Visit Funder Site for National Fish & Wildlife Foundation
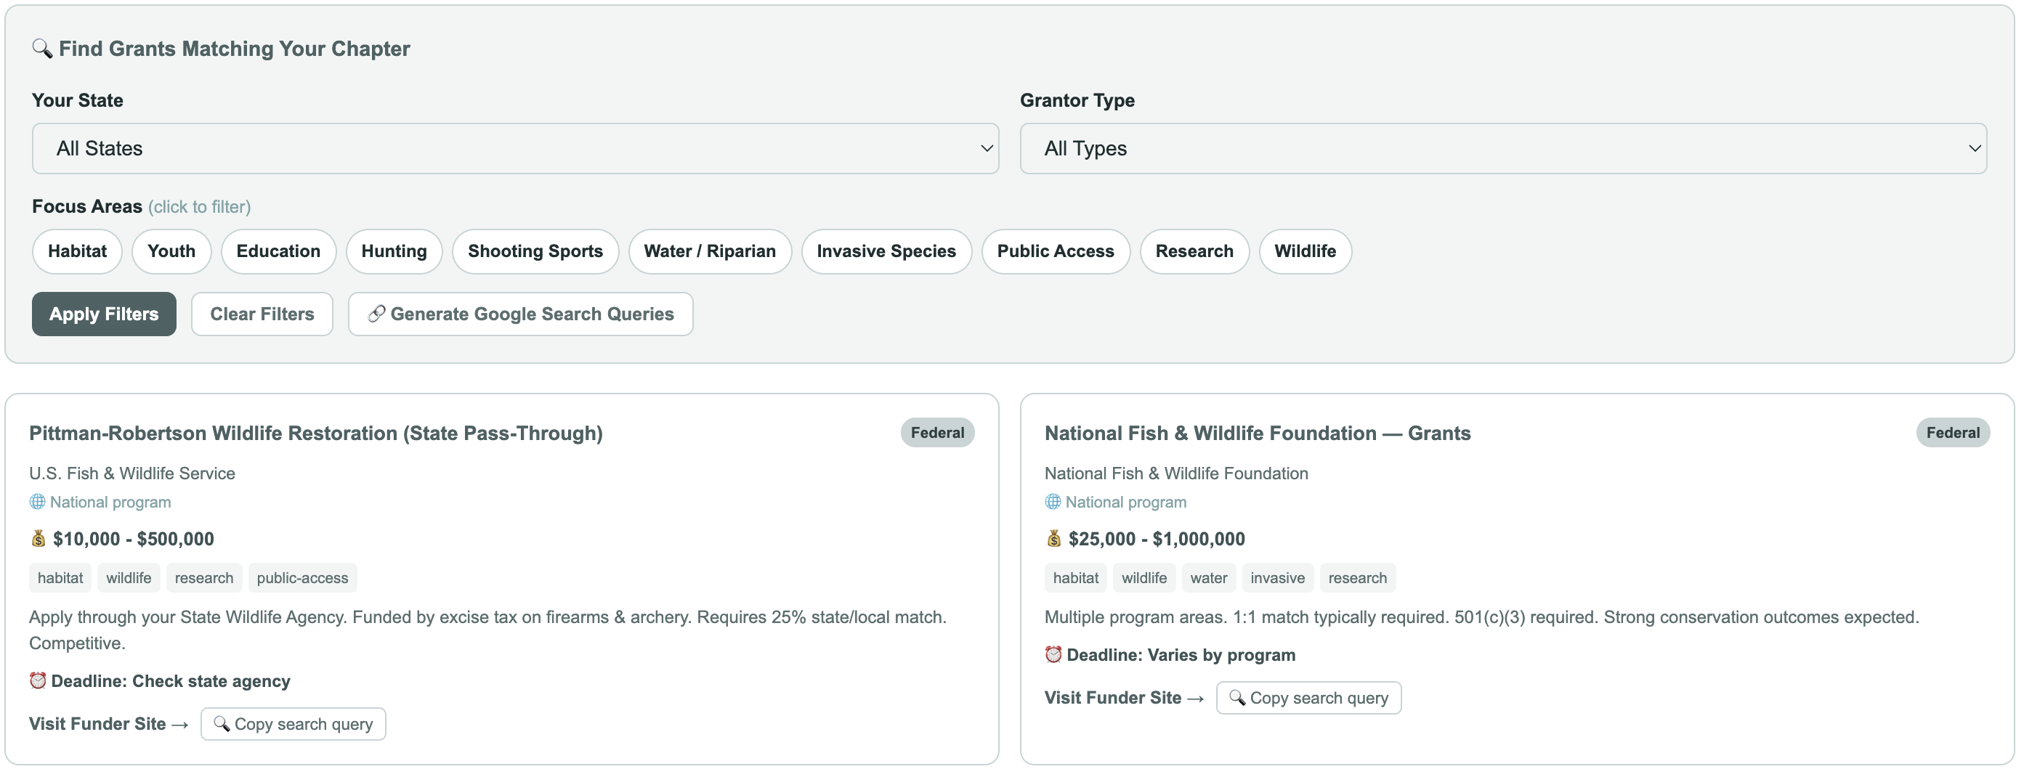2024x777 pixels. [x=1124, y=698]
